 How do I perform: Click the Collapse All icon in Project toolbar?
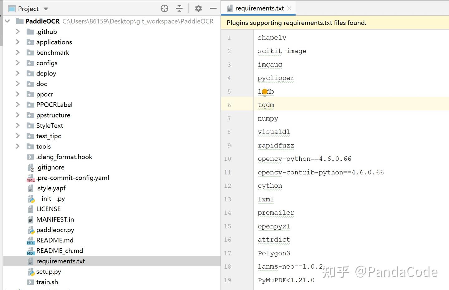pyautogui.click(x=179, y=8)
